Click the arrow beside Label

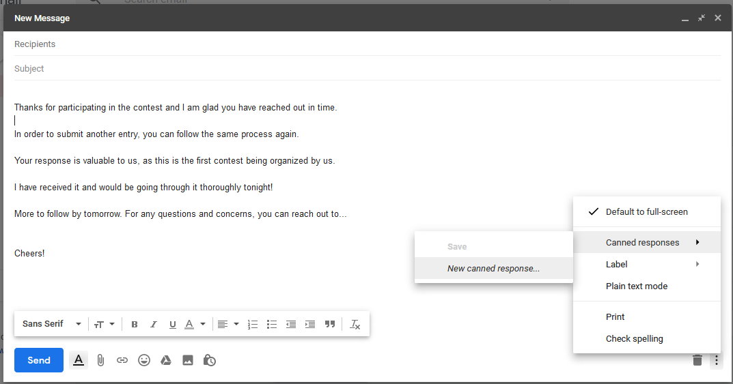[x=697, y=264]
